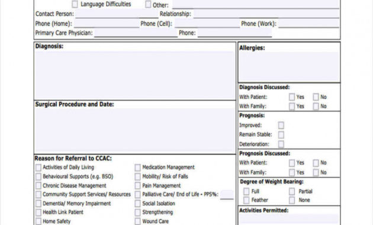Check Prognosis Discussed With Patient Yes
Image resolution: width=373 pixels, height=225 pixels.
click(x=292, y=163)
